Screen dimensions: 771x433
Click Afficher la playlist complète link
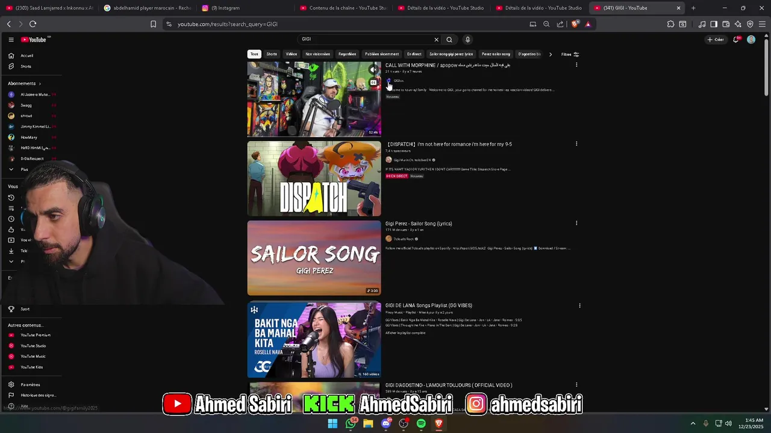[x=405, y=333]
